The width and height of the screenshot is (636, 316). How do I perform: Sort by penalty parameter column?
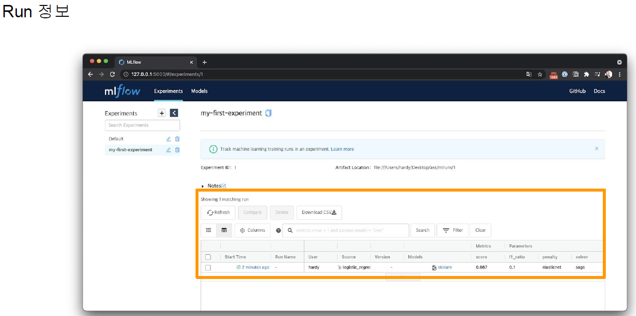pos(550,257)
